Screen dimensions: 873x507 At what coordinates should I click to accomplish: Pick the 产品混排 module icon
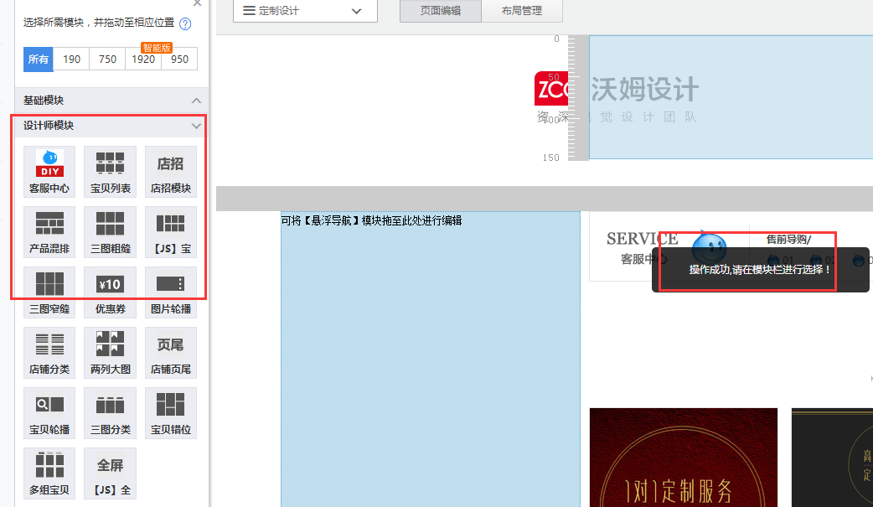pyautogui.click(x=49, y=231)
